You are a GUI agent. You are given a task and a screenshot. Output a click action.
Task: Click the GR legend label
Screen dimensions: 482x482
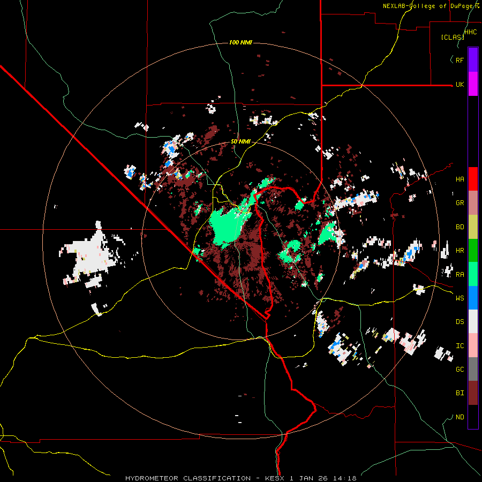[460, 203]
